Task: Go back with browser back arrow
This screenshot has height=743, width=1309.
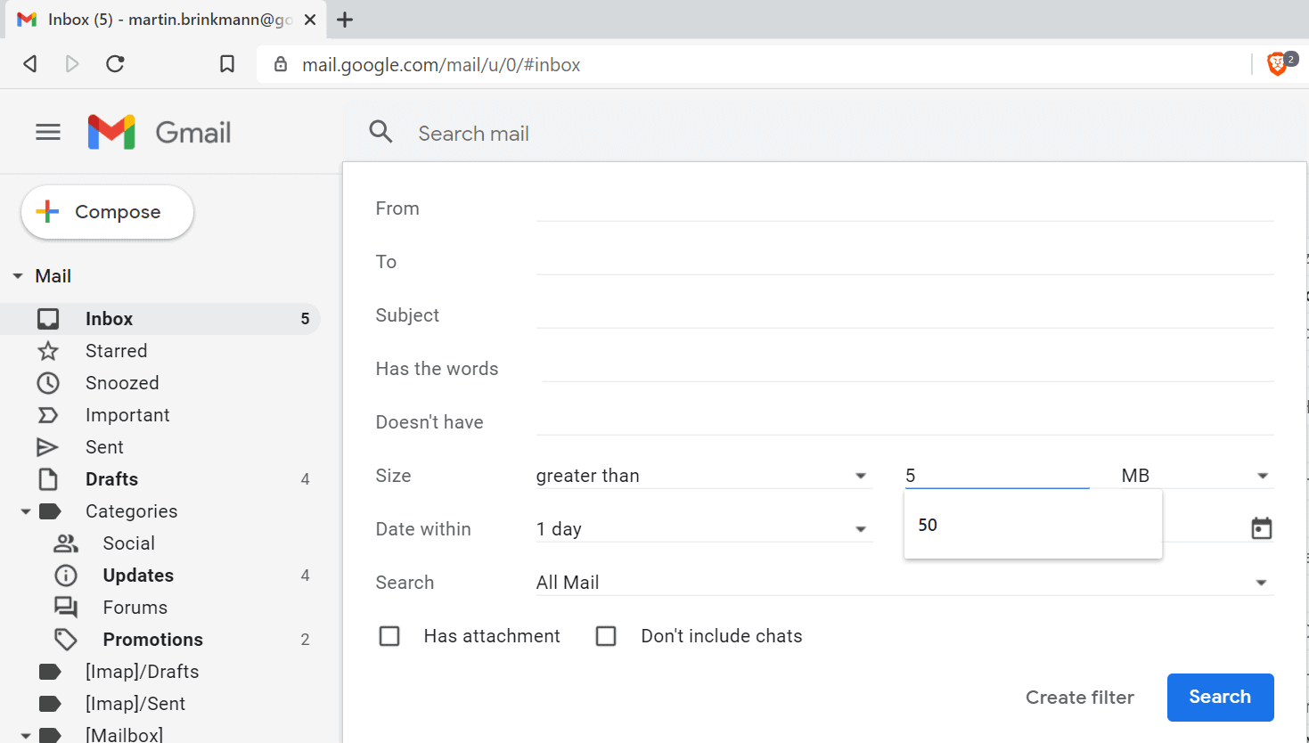Action: click(30, 64)
